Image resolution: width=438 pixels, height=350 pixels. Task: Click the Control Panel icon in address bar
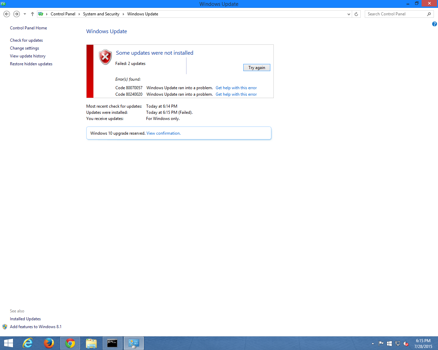click(41, 14)
